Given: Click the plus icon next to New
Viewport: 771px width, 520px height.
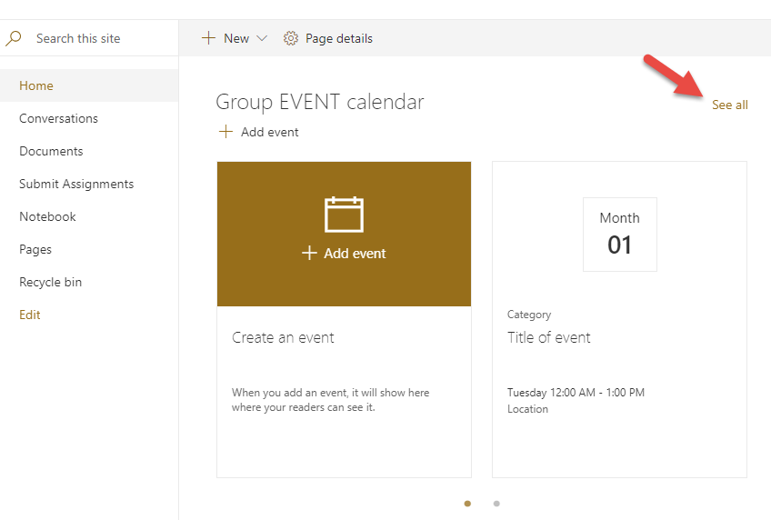Looking at the screenshot, I should click(208, 38).
